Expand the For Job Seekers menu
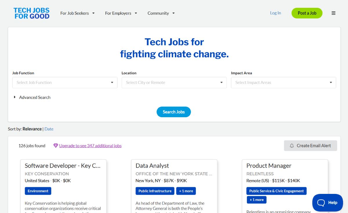The width and height of the screenshot is (348, 213). click(77, 13)
